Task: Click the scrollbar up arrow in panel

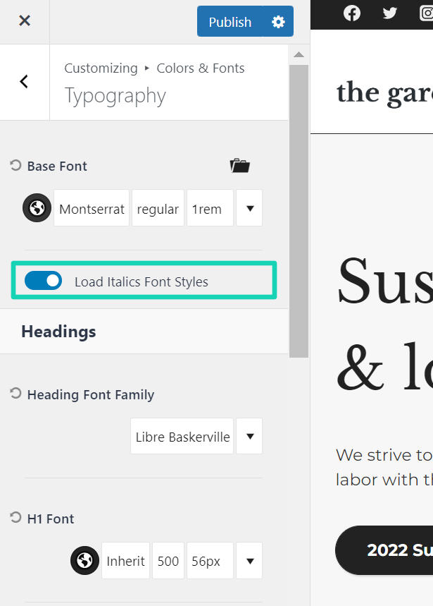Action: coord(299,54)
